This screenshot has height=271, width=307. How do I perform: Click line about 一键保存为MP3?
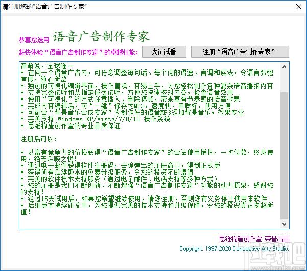126,106
